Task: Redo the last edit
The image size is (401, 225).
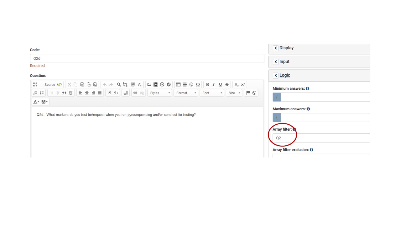Action: pos(111,85)
